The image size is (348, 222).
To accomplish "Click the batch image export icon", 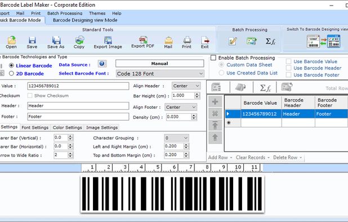I will 251,41.
